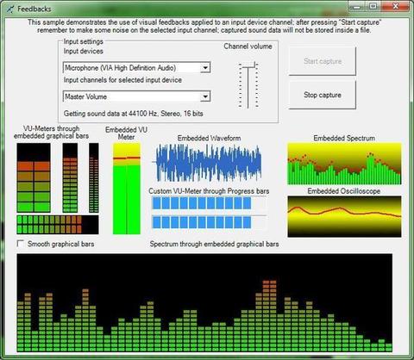Click the Embedded Spectrum graph
414x360 pixels.
coord(344,164)
